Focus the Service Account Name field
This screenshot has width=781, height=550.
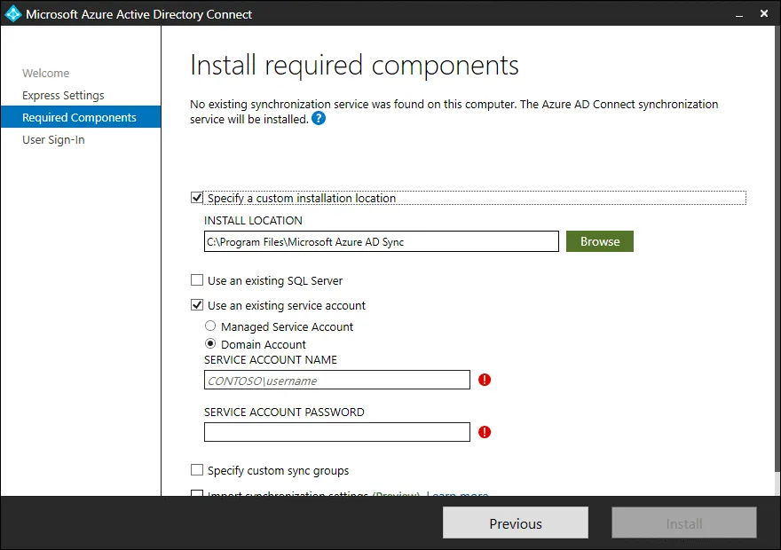pyautogui.click(x=336, y=381)
